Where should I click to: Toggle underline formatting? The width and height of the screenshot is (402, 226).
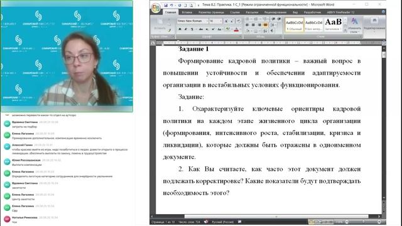192,30
